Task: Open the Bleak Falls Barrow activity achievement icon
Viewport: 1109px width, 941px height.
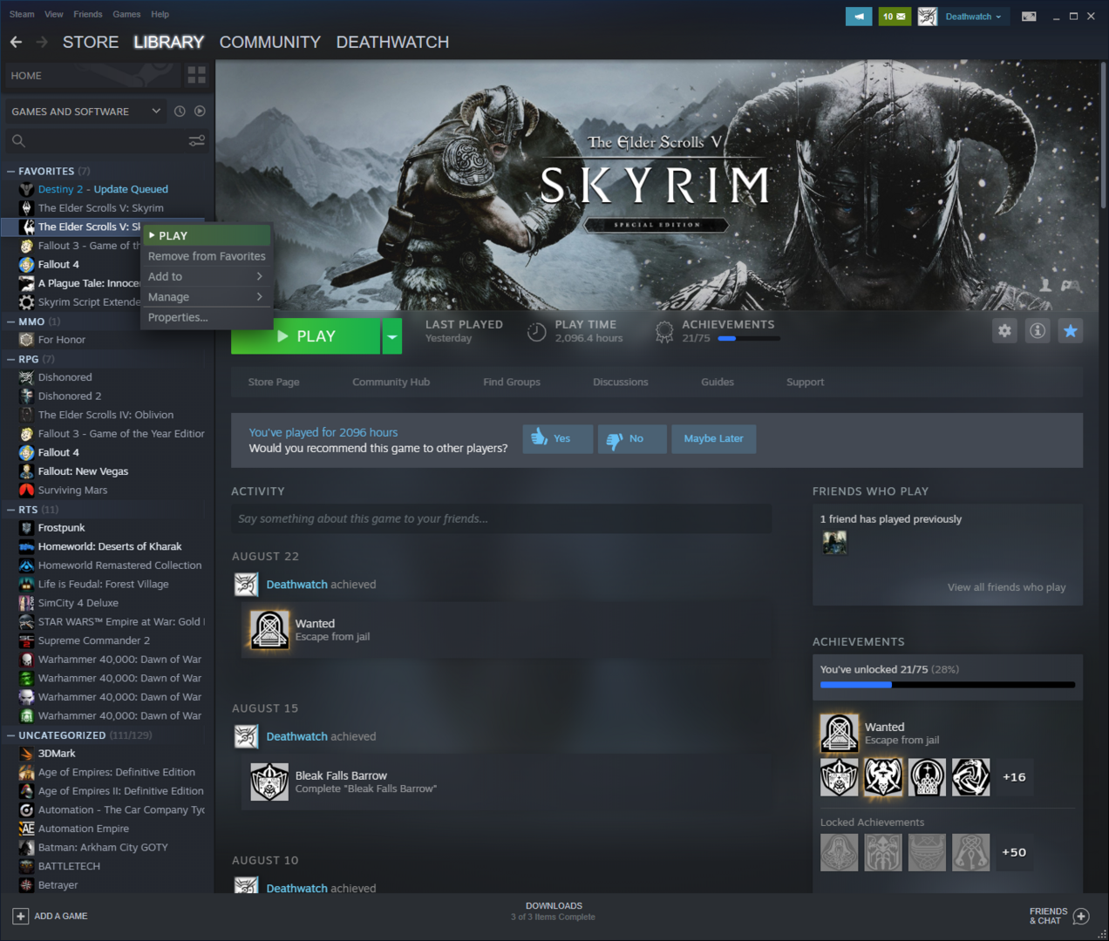Action: coord(269,782)
